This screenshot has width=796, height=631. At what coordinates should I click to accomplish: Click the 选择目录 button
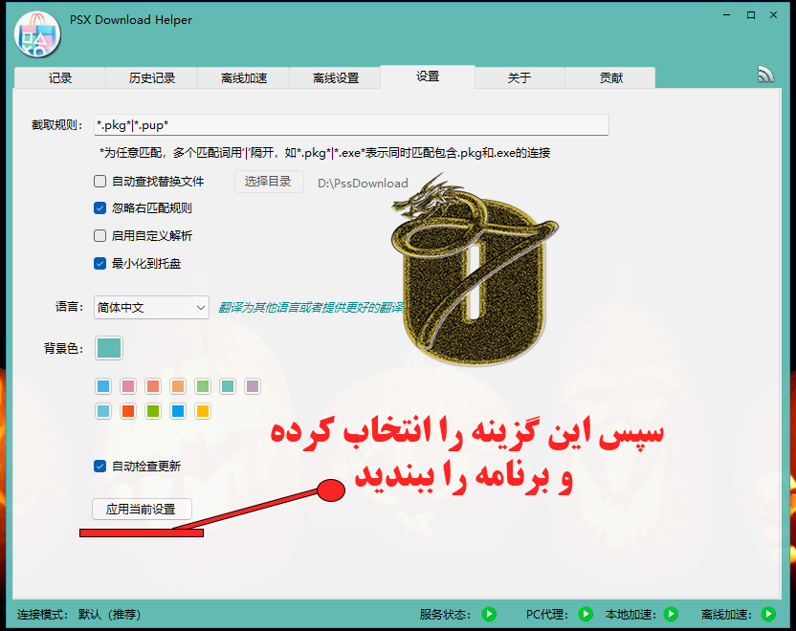pos(269,182)
